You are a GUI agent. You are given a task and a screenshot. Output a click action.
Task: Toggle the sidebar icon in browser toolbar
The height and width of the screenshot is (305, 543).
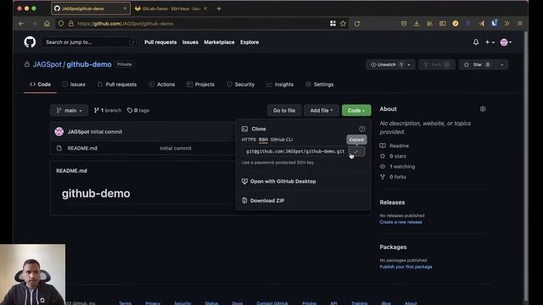click(x=442, y=24)
